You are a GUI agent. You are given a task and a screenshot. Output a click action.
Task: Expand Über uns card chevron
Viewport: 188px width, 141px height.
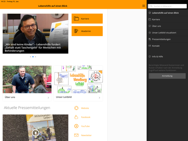coord(48,98)
